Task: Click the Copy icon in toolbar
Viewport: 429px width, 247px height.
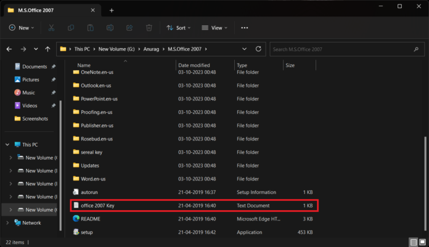Action: (71, 28)
